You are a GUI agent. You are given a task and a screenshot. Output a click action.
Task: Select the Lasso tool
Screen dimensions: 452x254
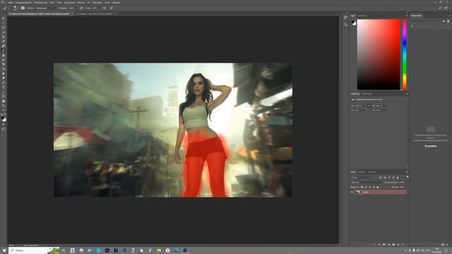tap(4, 28)
